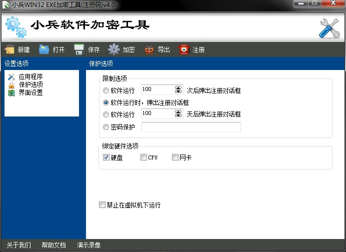Open 注册 (Register) from the toolbar
Screen dimensions: 346x252
pos(184,49)
